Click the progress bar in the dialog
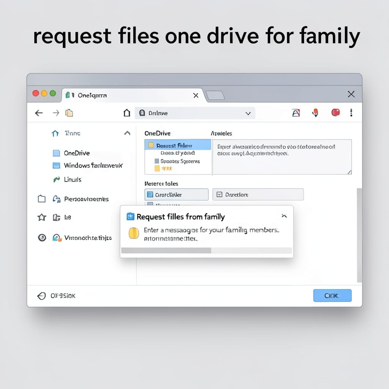This screenshot has height=389, width=389. pos(207,250)
